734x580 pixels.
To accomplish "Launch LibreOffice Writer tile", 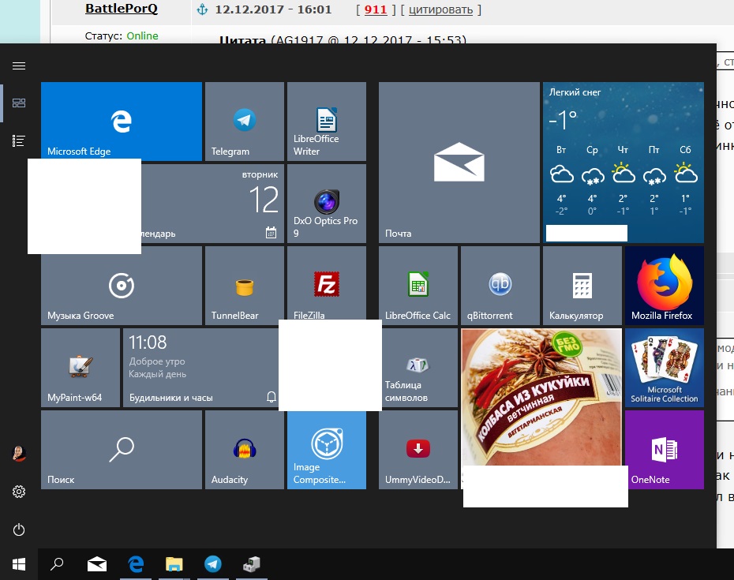I will 326,122.
